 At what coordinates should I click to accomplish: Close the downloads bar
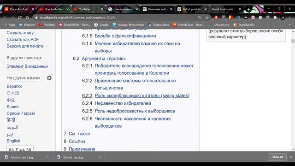(x=291, y=157)
